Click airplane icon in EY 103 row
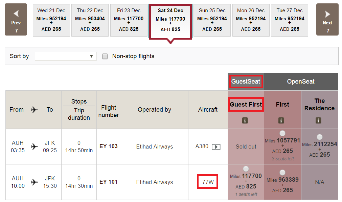The image size is (342, 202). pyautogui.click(x=34, y=147)
